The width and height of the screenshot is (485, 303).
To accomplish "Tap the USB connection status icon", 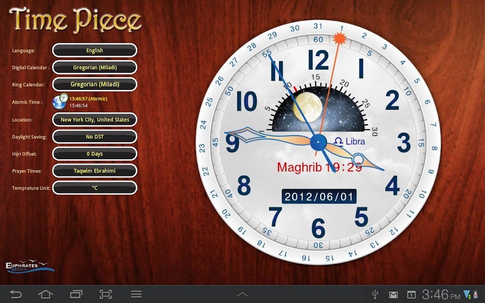I will point(375,294).
